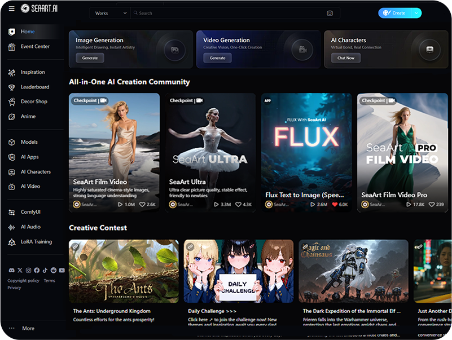Open the Discord social icon
This screenshot has height=340, width=452.
tap(11, 271)
